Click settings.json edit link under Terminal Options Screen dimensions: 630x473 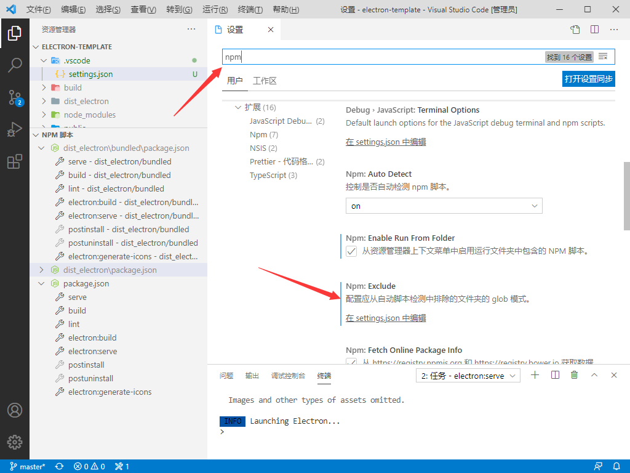tap(386, 142)
